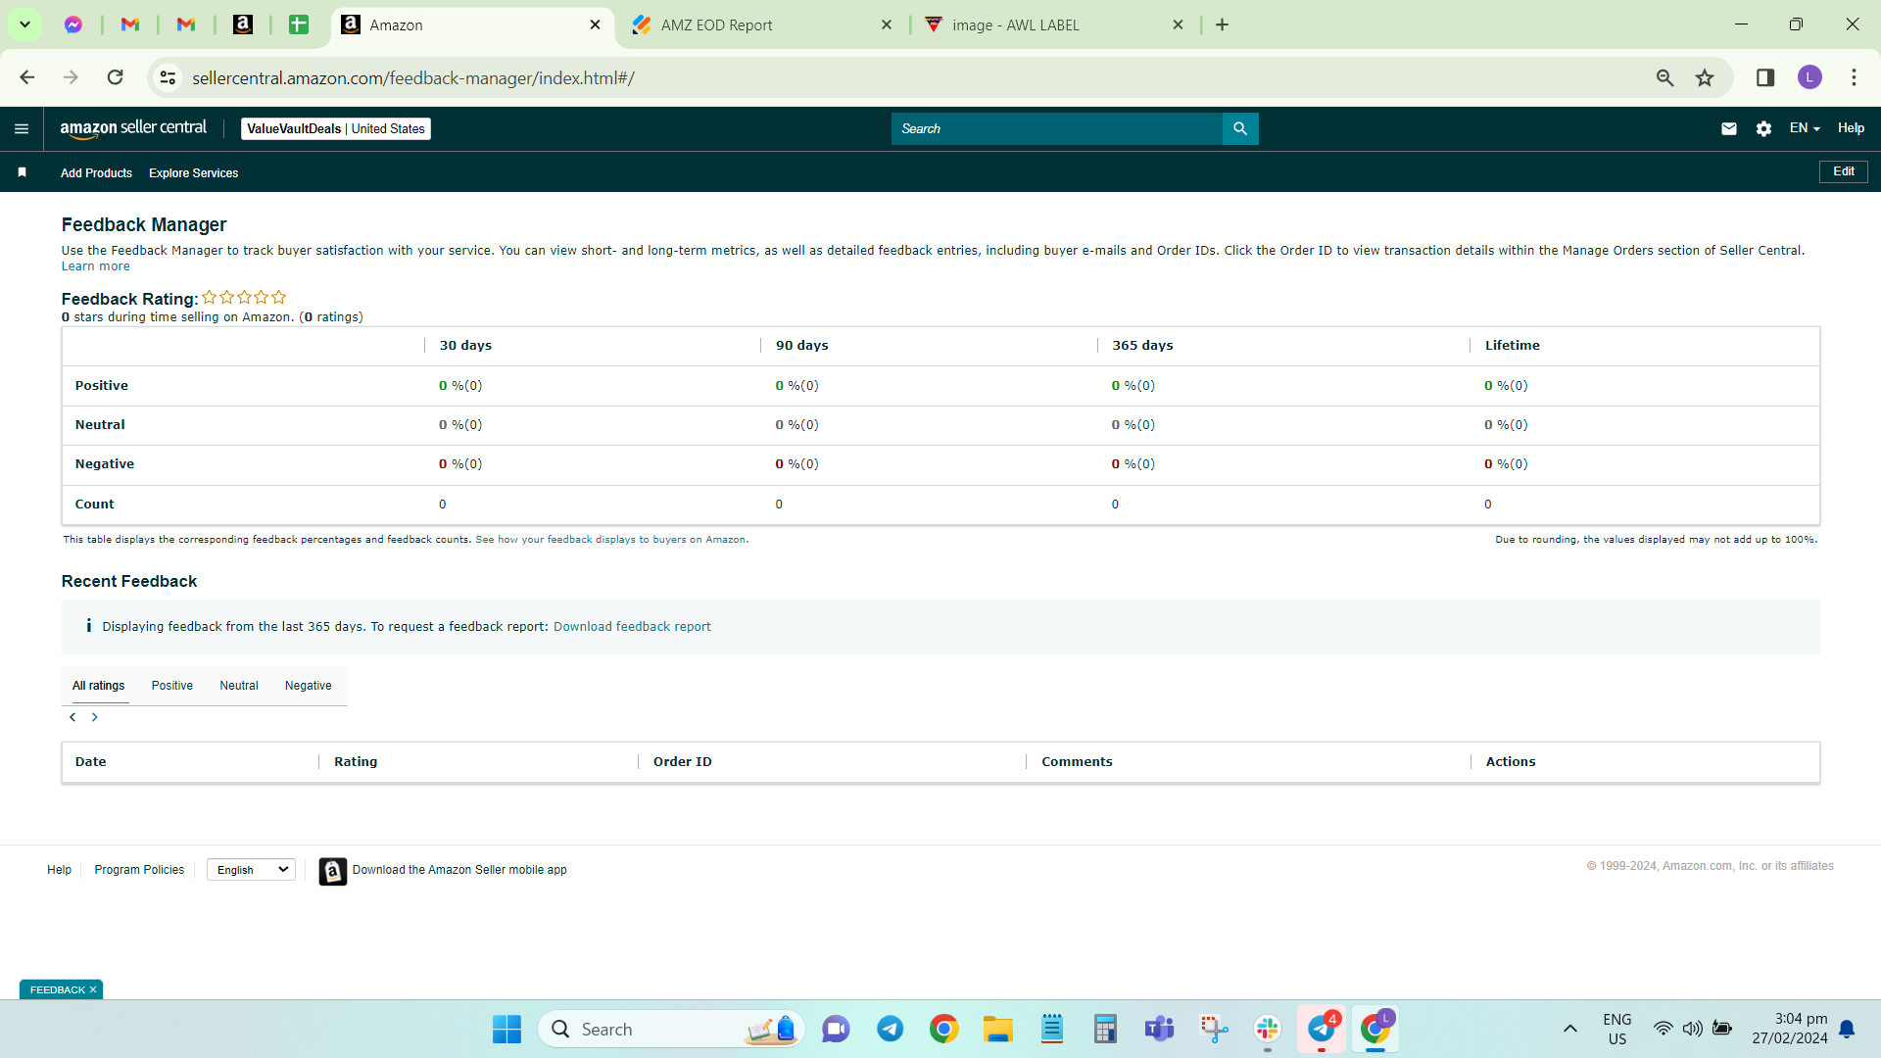Launch Telegram from the taskbar

pos(890,1030)
